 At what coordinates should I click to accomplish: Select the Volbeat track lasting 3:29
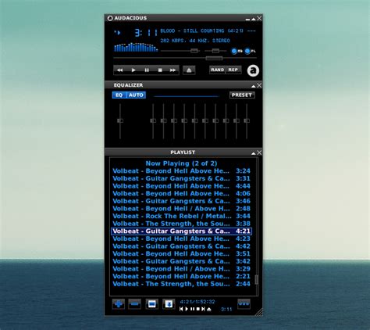click(x=181, y=269)
